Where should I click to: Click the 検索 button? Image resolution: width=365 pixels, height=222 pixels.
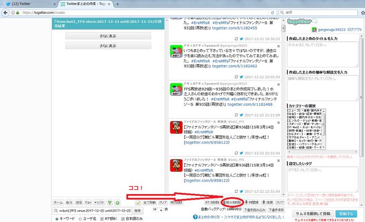[137, 211]
